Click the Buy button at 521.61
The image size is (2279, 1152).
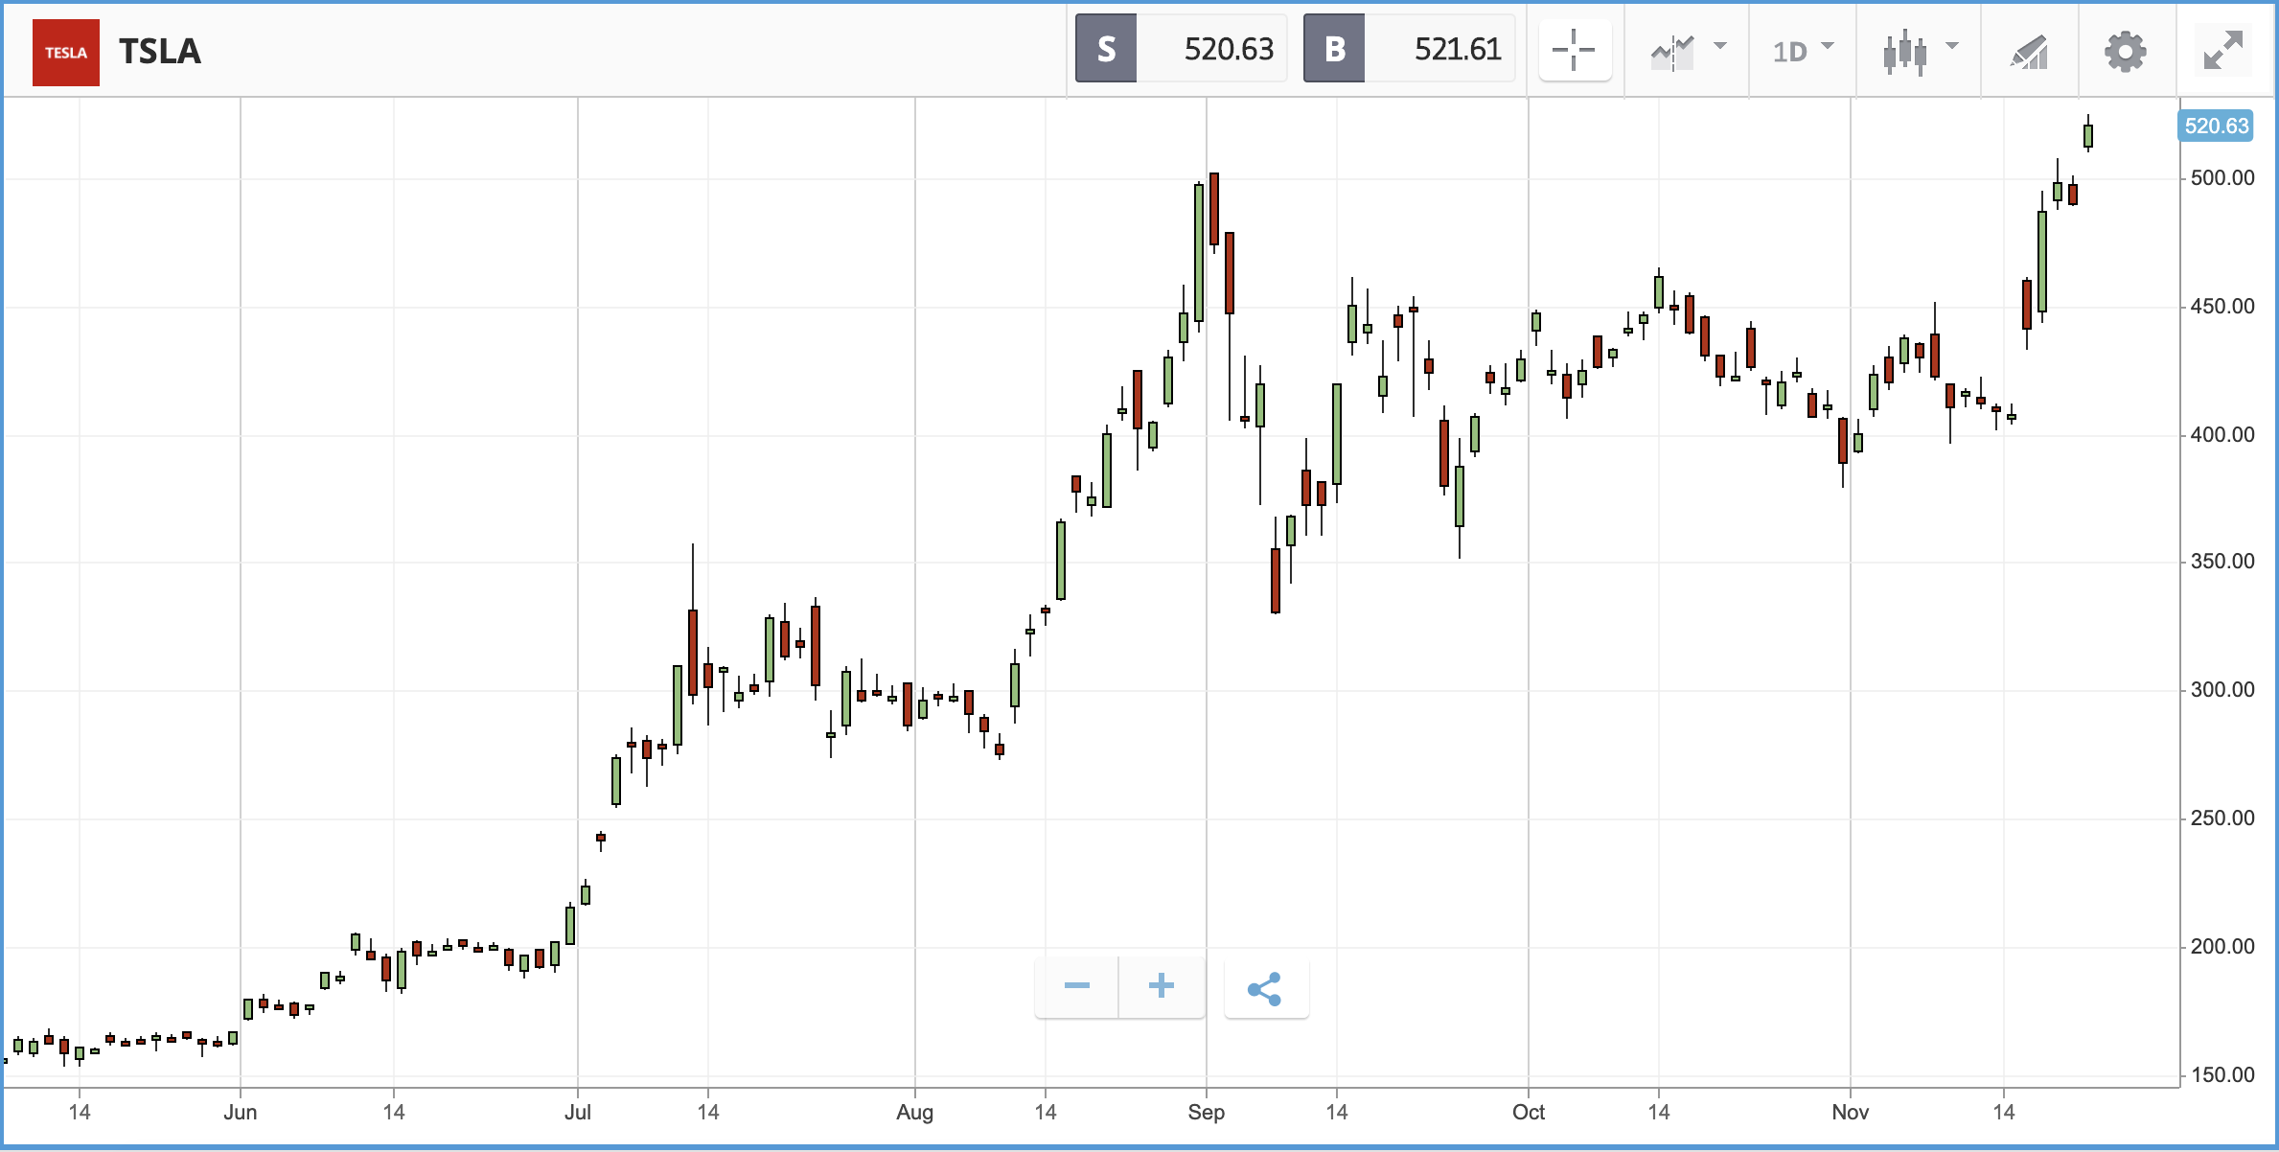point(1409,49)
